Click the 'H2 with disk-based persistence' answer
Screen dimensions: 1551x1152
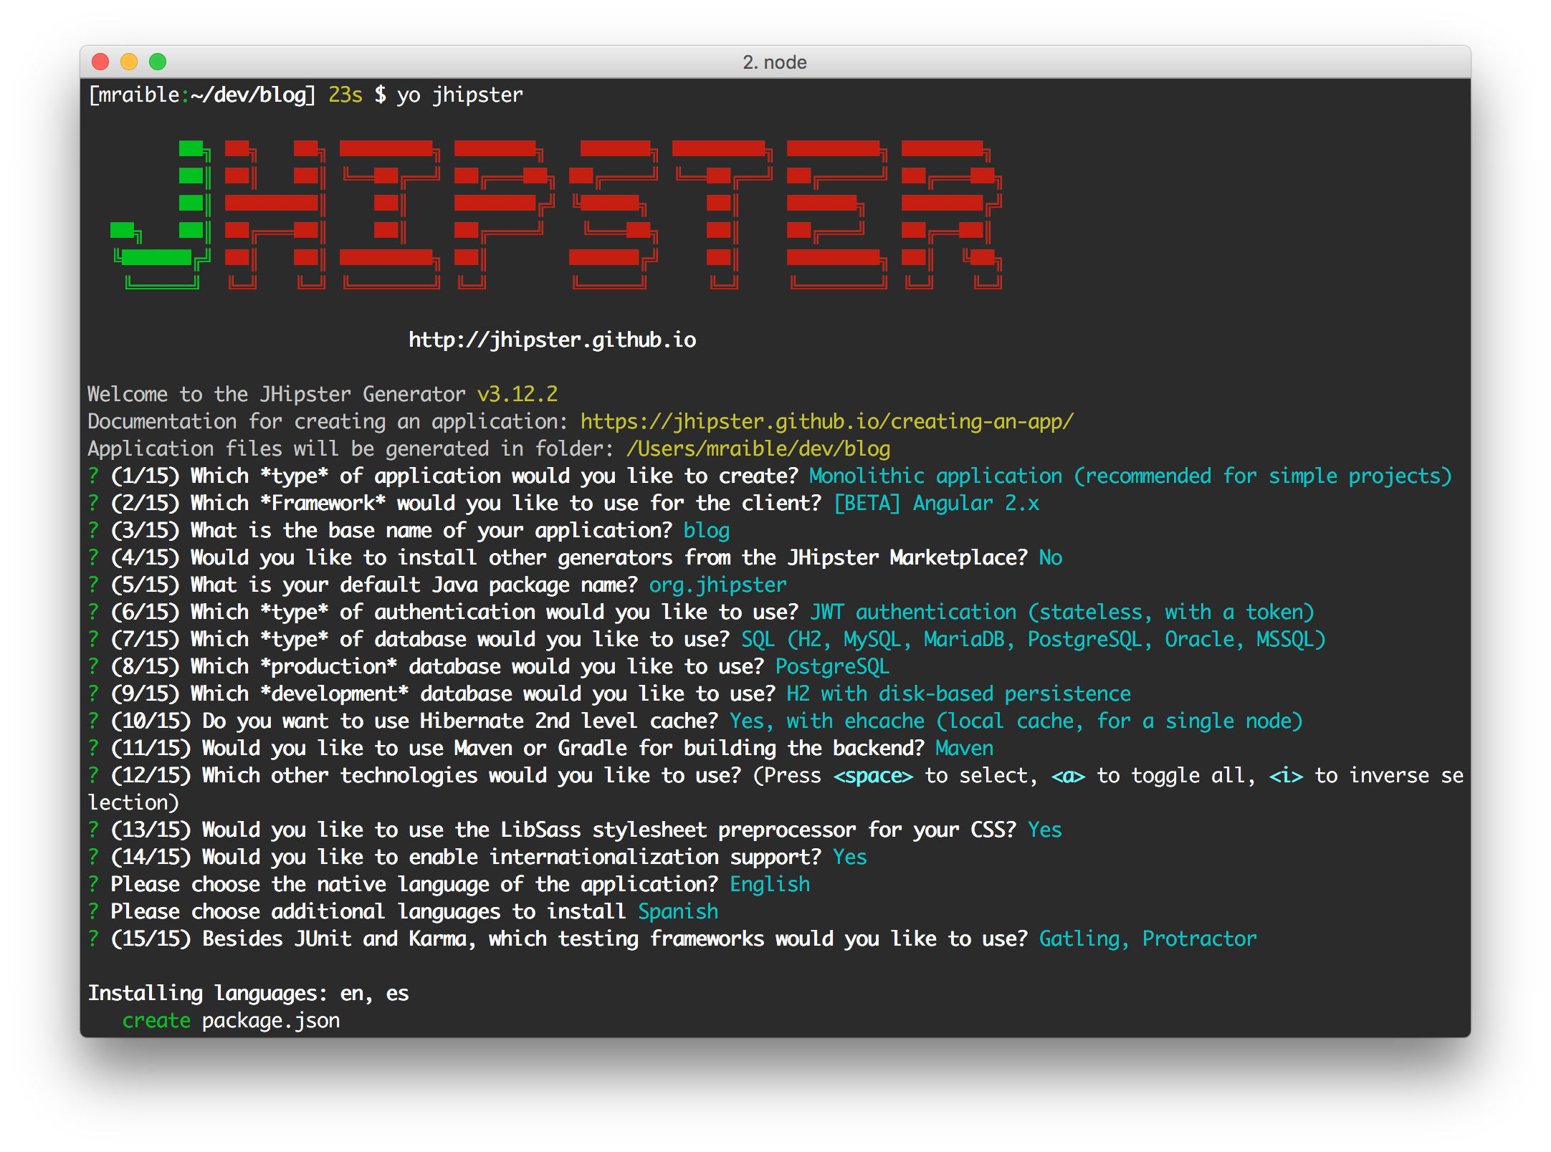tap(958, 693)
